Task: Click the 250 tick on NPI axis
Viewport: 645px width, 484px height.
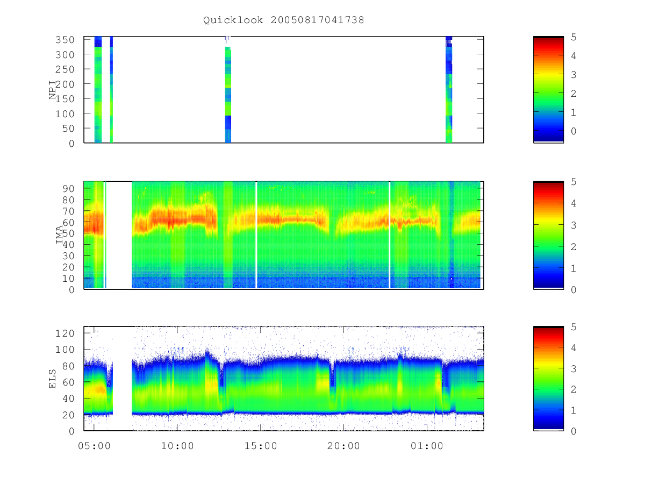Action: pos(66,69)
